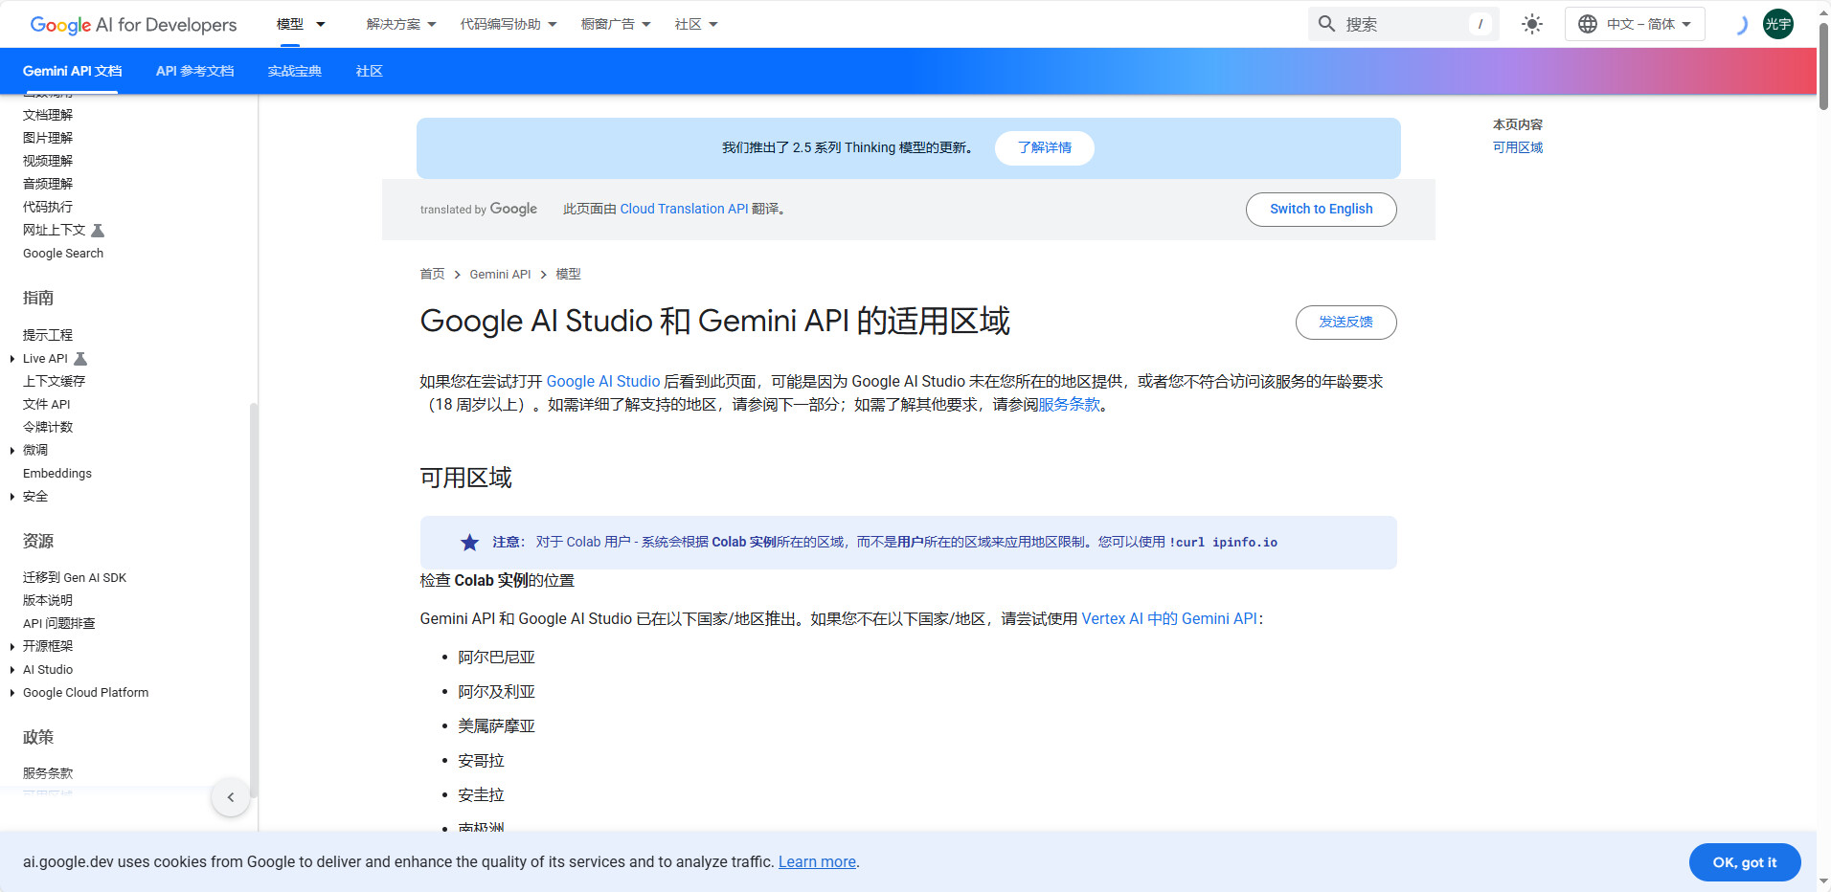Click the globe icon in the language selector
The image size is (1831, 892).
(x=1587, y=24)
